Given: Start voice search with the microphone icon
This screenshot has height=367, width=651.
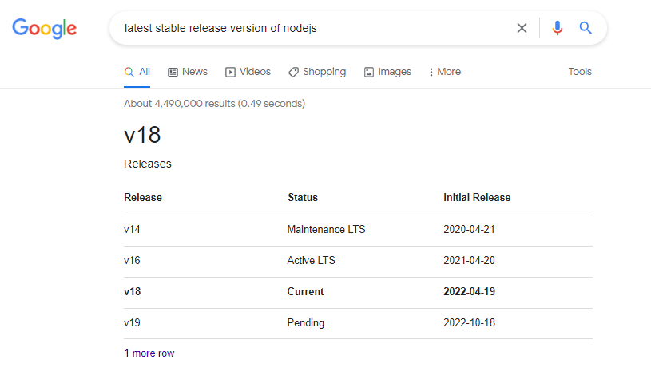Looking at the screenshot, I should pos(558,28).
